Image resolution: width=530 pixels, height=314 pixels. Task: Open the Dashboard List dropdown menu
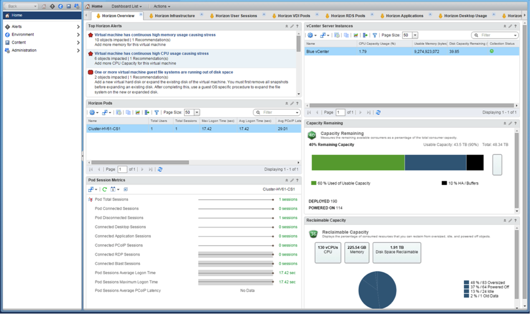(126, 6)
